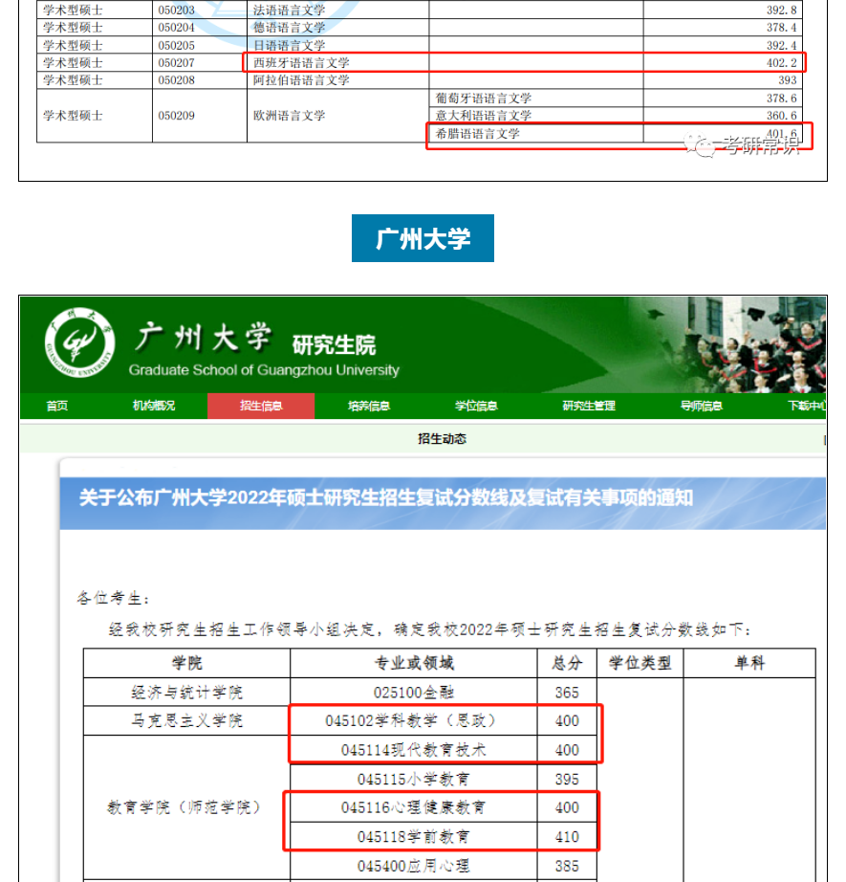Click the score 393 for 阿拉伯语语言文学

point(788,80)
